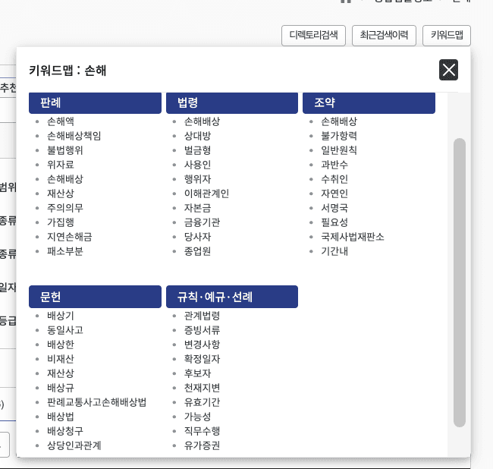Viewport: 493px width, 469px height.
Task: Select the 조약 category header
Action: pyautogui.click(x=369, y=103)
